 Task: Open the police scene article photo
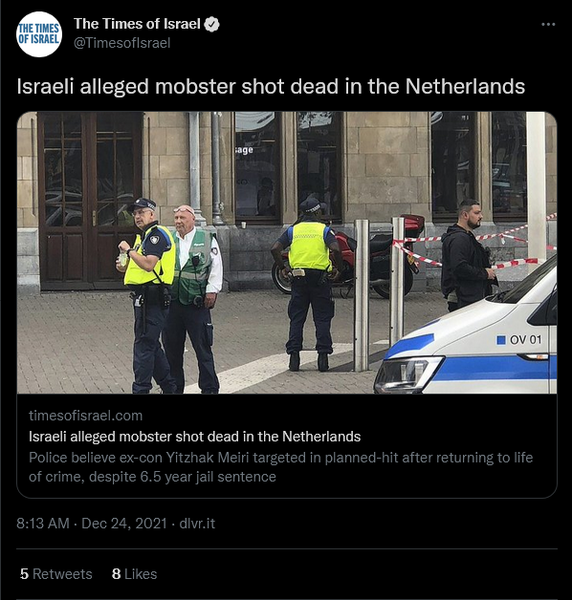287,252
